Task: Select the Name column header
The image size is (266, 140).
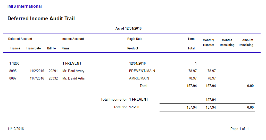Action: click(65, 48)
